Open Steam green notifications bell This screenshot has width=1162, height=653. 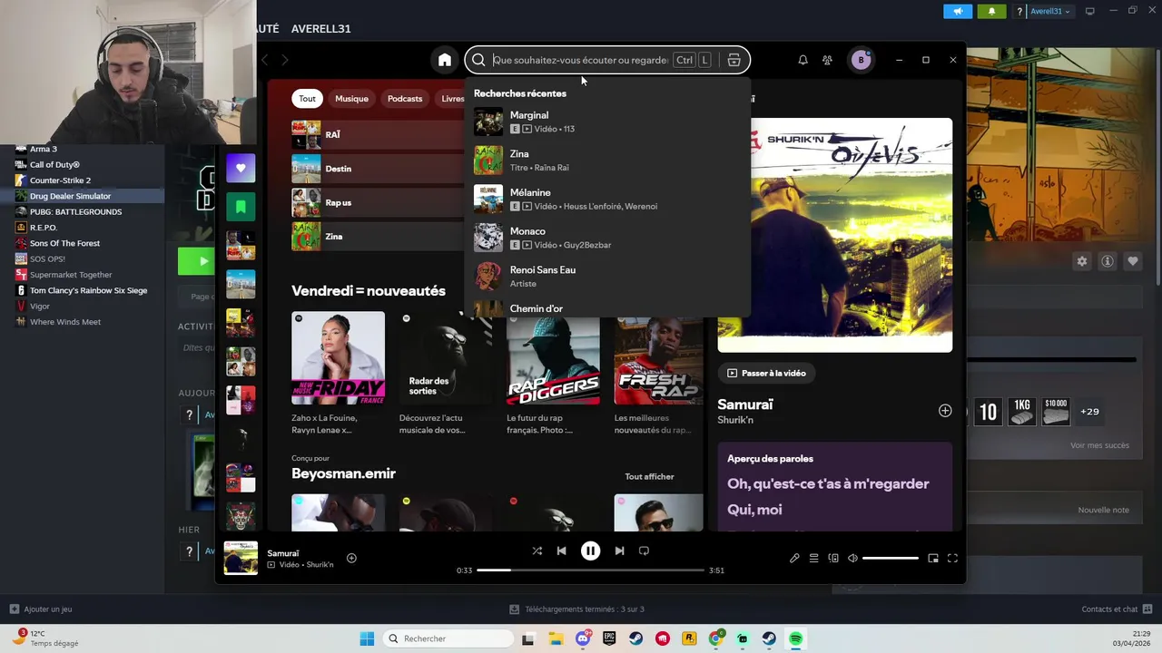(991, 12)
